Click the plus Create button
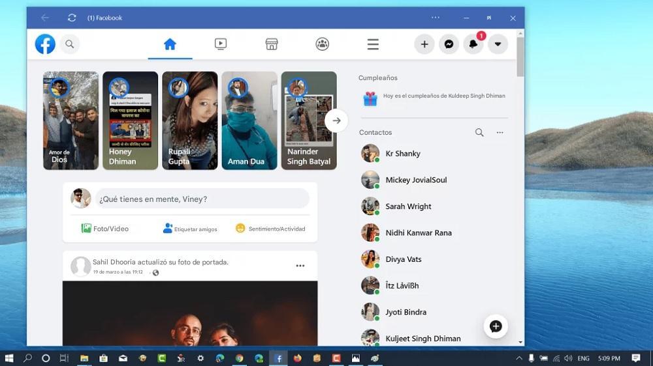 point(424,44)
